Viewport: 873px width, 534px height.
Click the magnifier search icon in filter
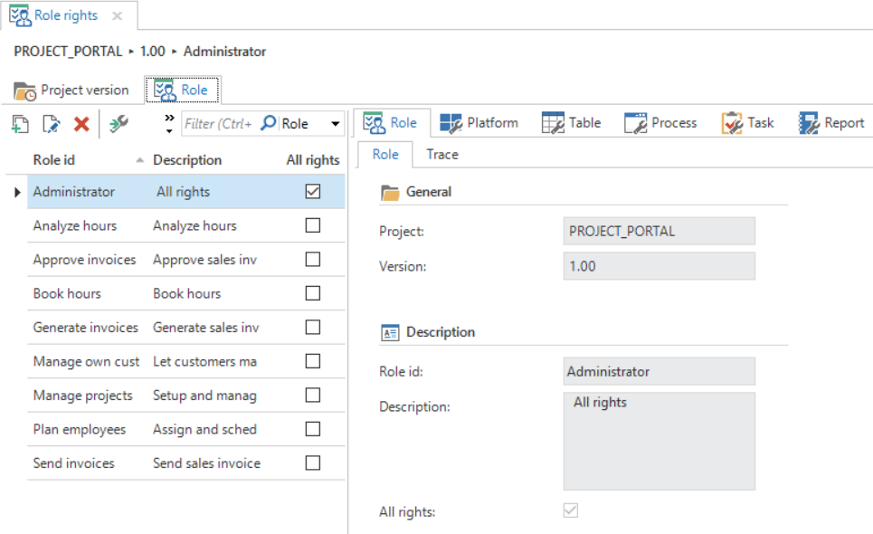(268, 123)
